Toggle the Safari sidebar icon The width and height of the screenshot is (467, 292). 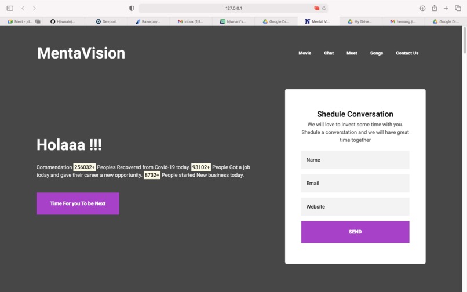click(10, 8)
